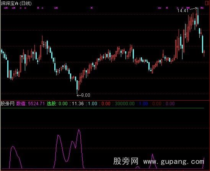The image size is (210, 171).
Task: Click the green 30000.00 indicator value
Action: pyautogui.click(x=125, y=104)
